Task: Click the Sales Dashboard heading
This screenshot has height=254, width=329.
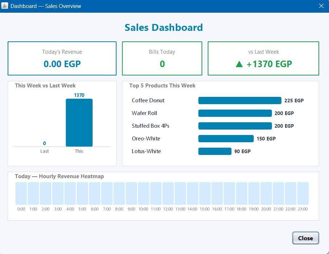Action: click(x=164, y=28)
